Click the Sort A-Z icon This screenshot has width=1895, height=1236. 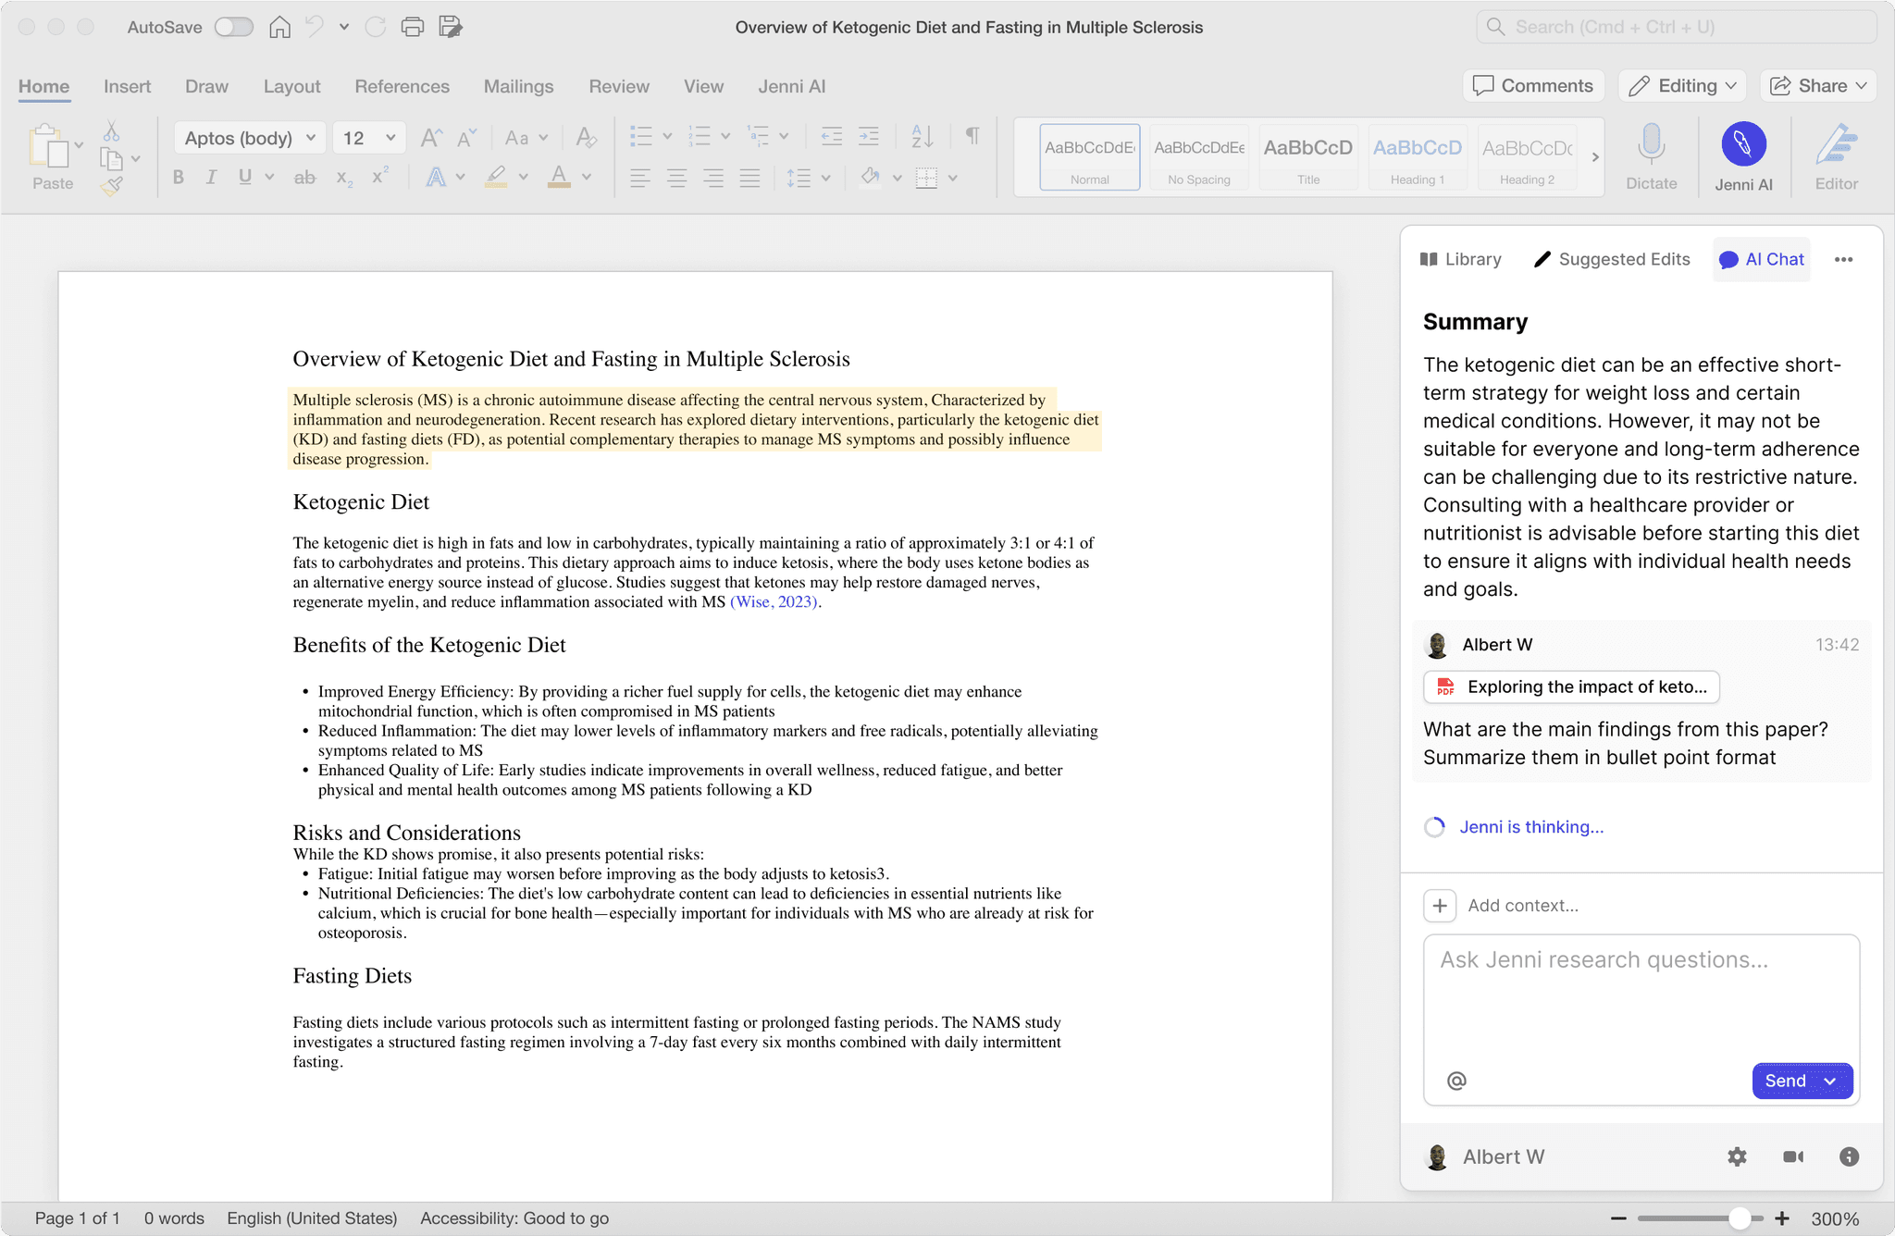[x=922, y=137]
